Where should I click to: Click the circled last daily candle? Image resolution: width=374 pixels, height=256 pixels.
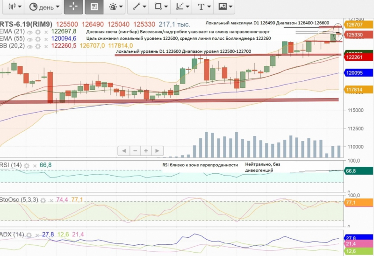tap(338, 32)
